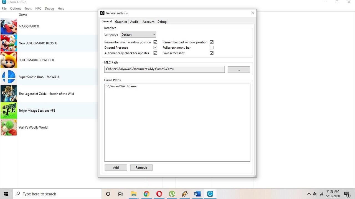The height and width of the screenshot is (199, 355).
Task: Click the Cemu logo in title bar
Action: 4,2
